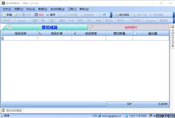Select 鑫诚 machine toolbar button
This screenshot has height=118, width=175.
62,21
